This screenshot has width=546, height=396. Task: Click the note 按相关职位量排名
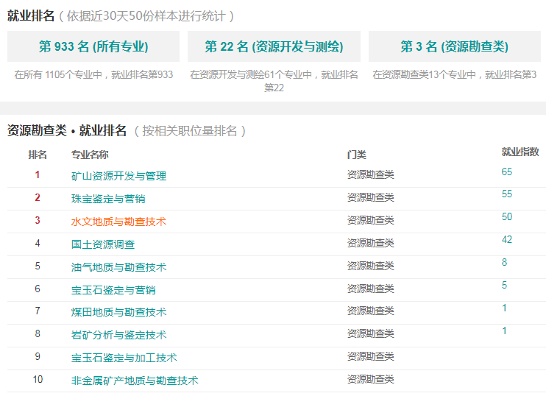click(190, 131)
